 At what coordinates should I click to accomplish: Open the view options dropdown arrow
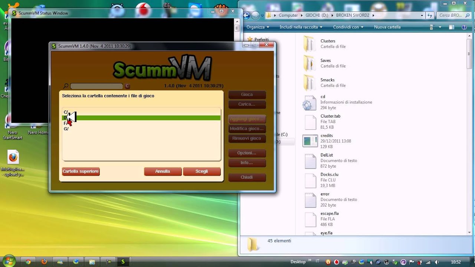[x=440, y=27]
